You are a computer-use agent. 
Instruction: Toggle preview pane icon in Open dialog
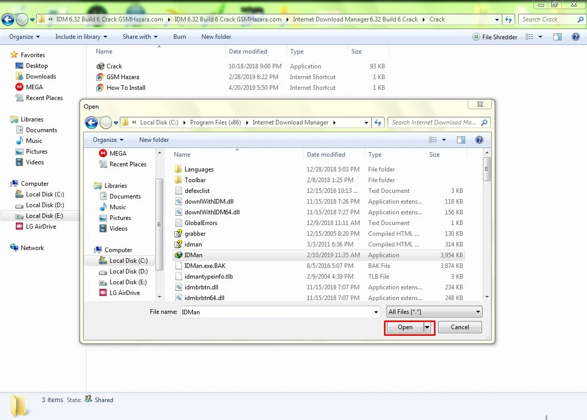click(x=461, y=140)
